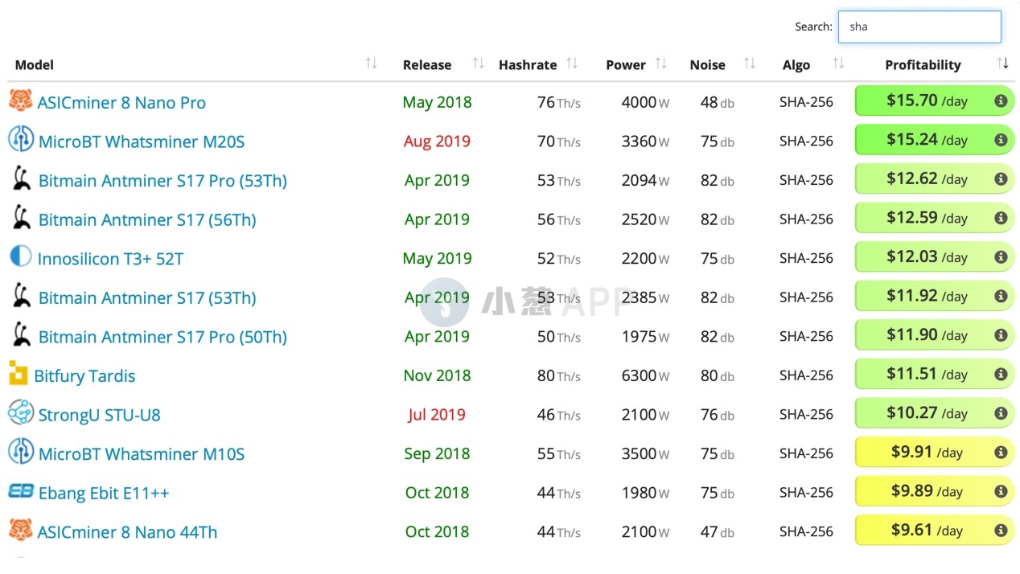This screenshot has height=574, width=1020.
Task: Open Innosilicon T3+ 52T model link
Action: click(110, 259)
